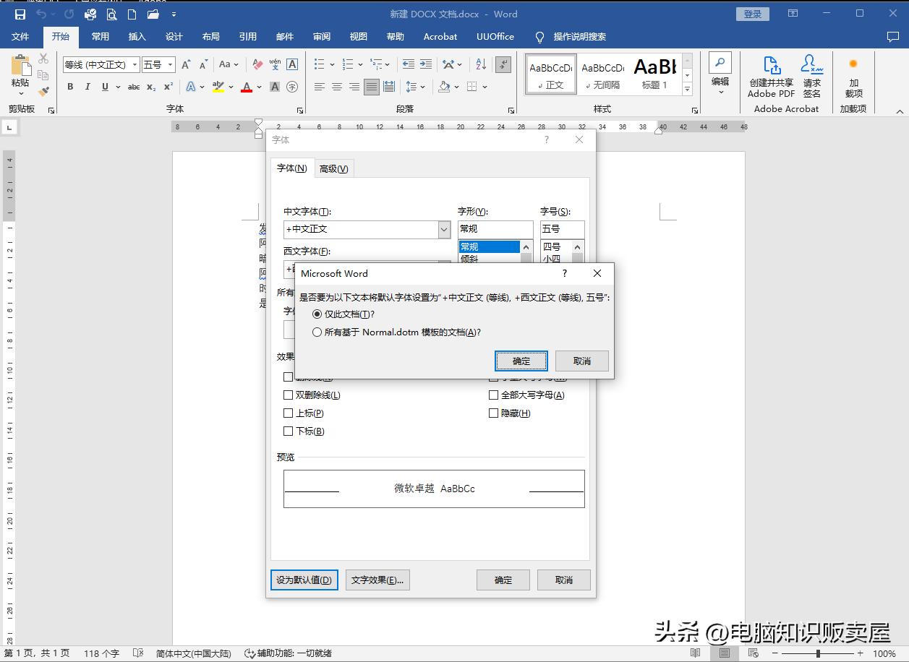Click the center alignment icon
This screenshot has height=662, width=909.
336,87
